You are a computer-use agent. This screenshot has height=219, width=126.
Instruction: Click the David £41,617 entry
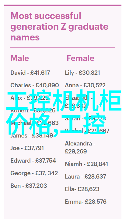pyautogui.click(x=30, y=73)
